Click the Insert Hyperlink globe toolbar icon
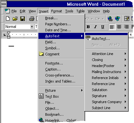Screen dimensions: 134x123 [x=110, y=19]
